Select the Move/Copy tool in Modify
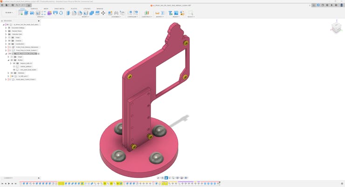The height and width of the screenshot is (187, 345). coord(103,13)
